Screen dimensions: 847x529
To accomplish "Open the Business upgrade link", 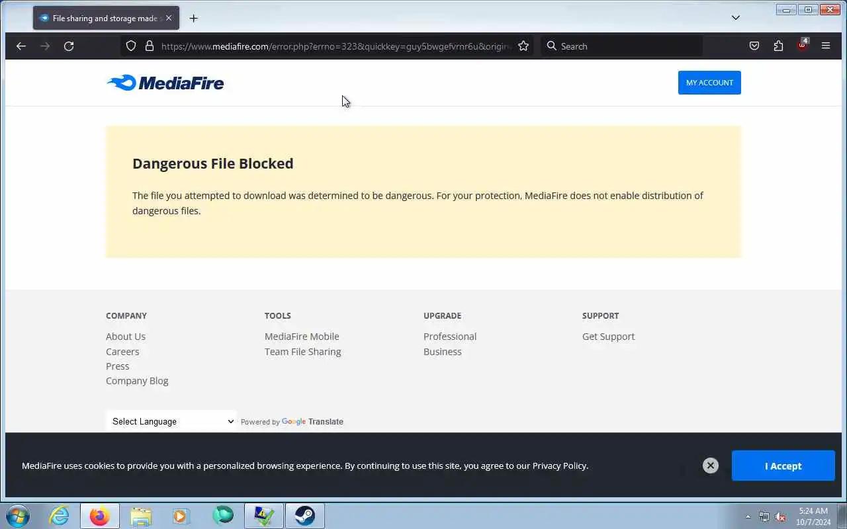I will 443,352.
